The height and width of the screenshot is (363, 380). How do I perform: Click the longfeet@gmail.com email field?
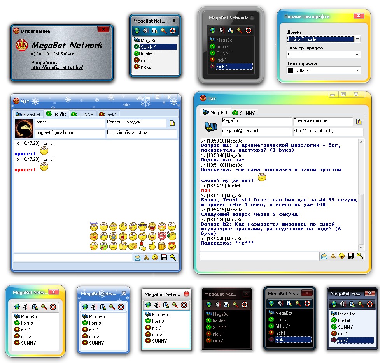coord(70,133)
